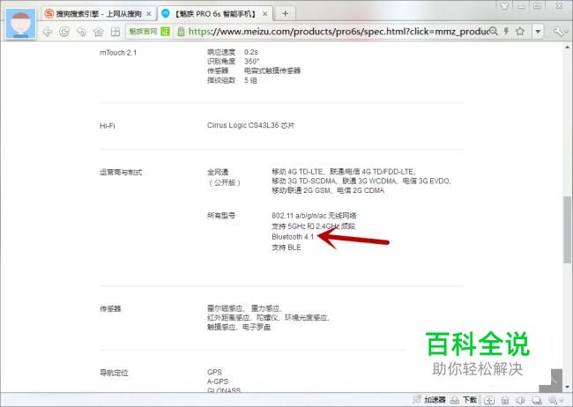This screenshot has width=573, height=407.
Task: Select the Meizu PRO 6s tab
Action: 214,14
